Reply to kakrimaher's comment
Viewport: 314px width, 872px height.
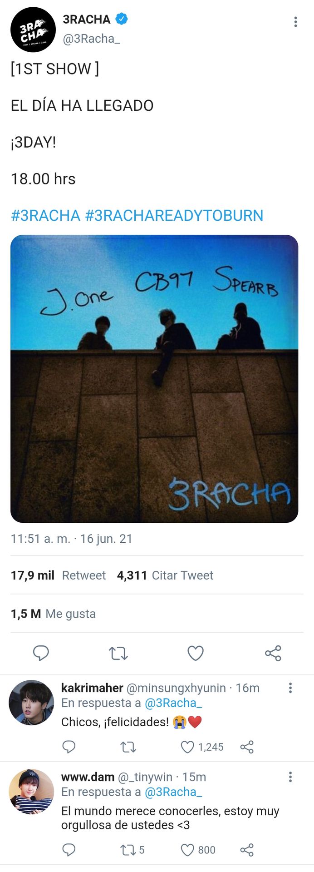[x=69, y=747]
